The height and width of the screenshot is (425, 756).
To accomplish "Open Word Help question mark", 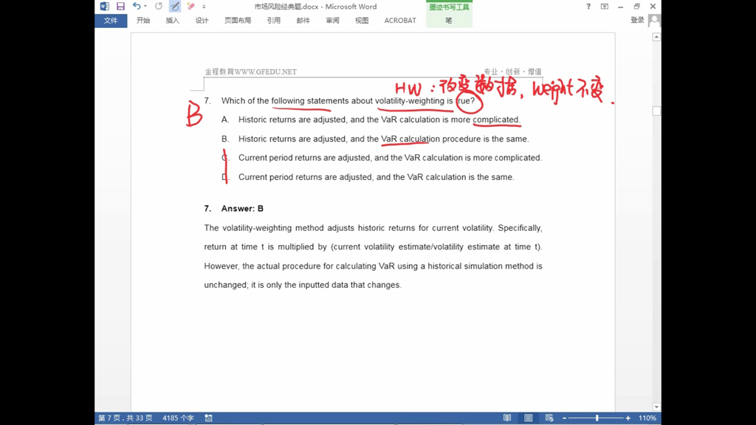I will coord(588,6).
